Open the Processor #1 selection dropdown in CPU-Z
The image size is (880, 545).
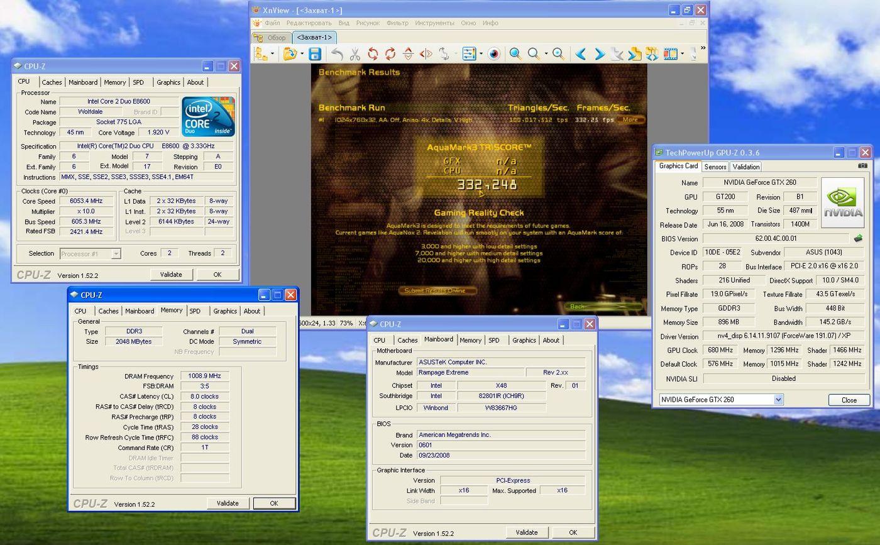pos(116,253)
